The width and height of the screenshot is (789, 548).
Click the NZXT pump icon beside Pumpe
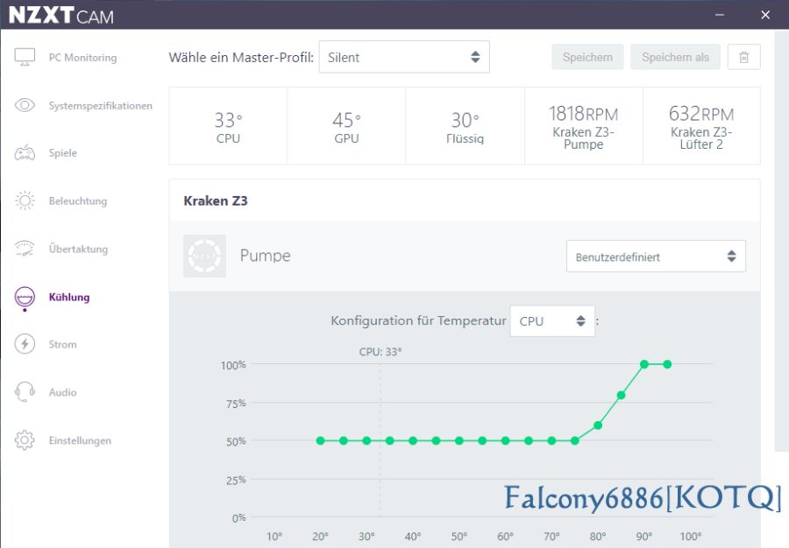pyautogui.click(x=204, y=256)
